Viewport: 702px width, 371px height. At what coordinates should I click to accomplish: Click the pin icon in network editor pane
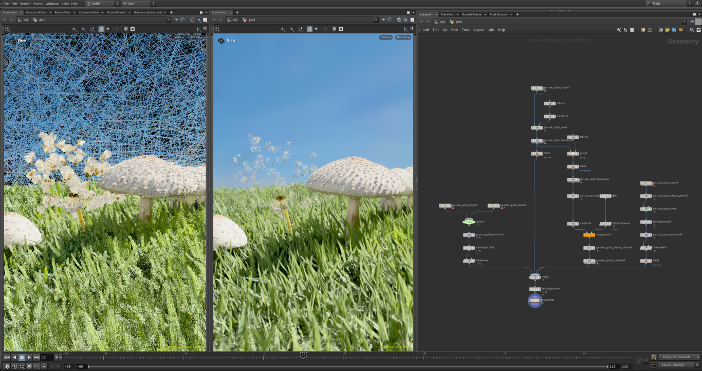[x=691, y=22]
